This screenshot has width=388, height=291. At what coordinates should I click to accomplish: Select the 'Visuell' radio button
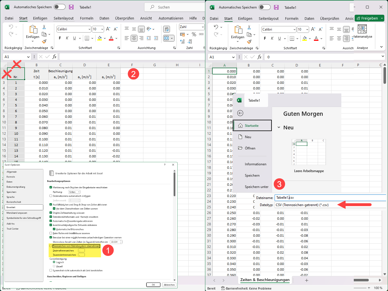tap(54, 266)
